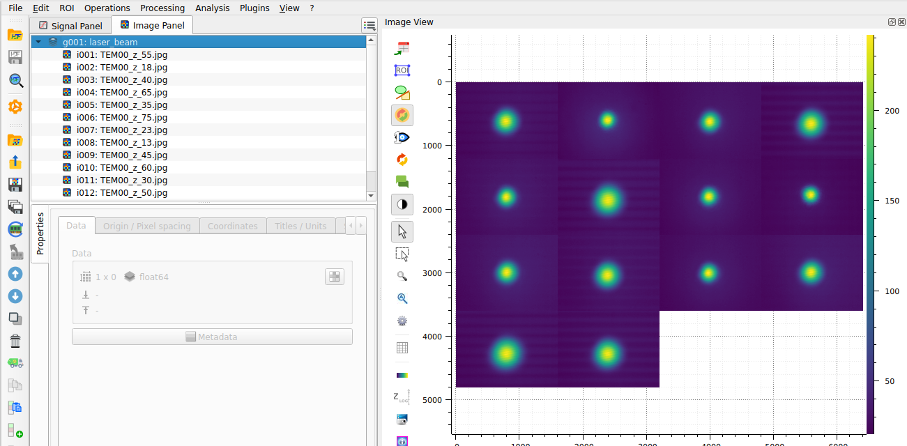The width and height of the screenshot is (907, 446).
Task: Click the paste metadata clipboard icon
Action: 15,408
